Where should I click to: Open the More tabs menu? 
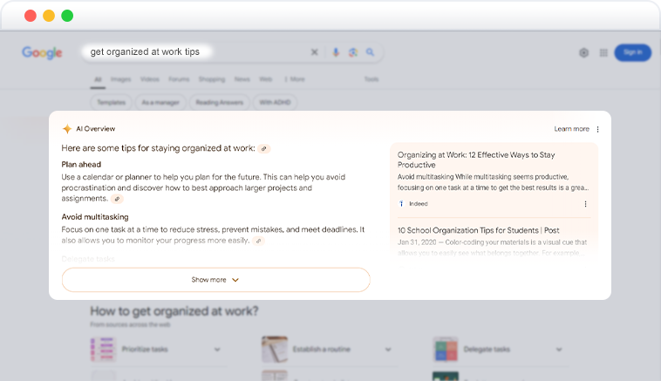(x=295, y=79)
